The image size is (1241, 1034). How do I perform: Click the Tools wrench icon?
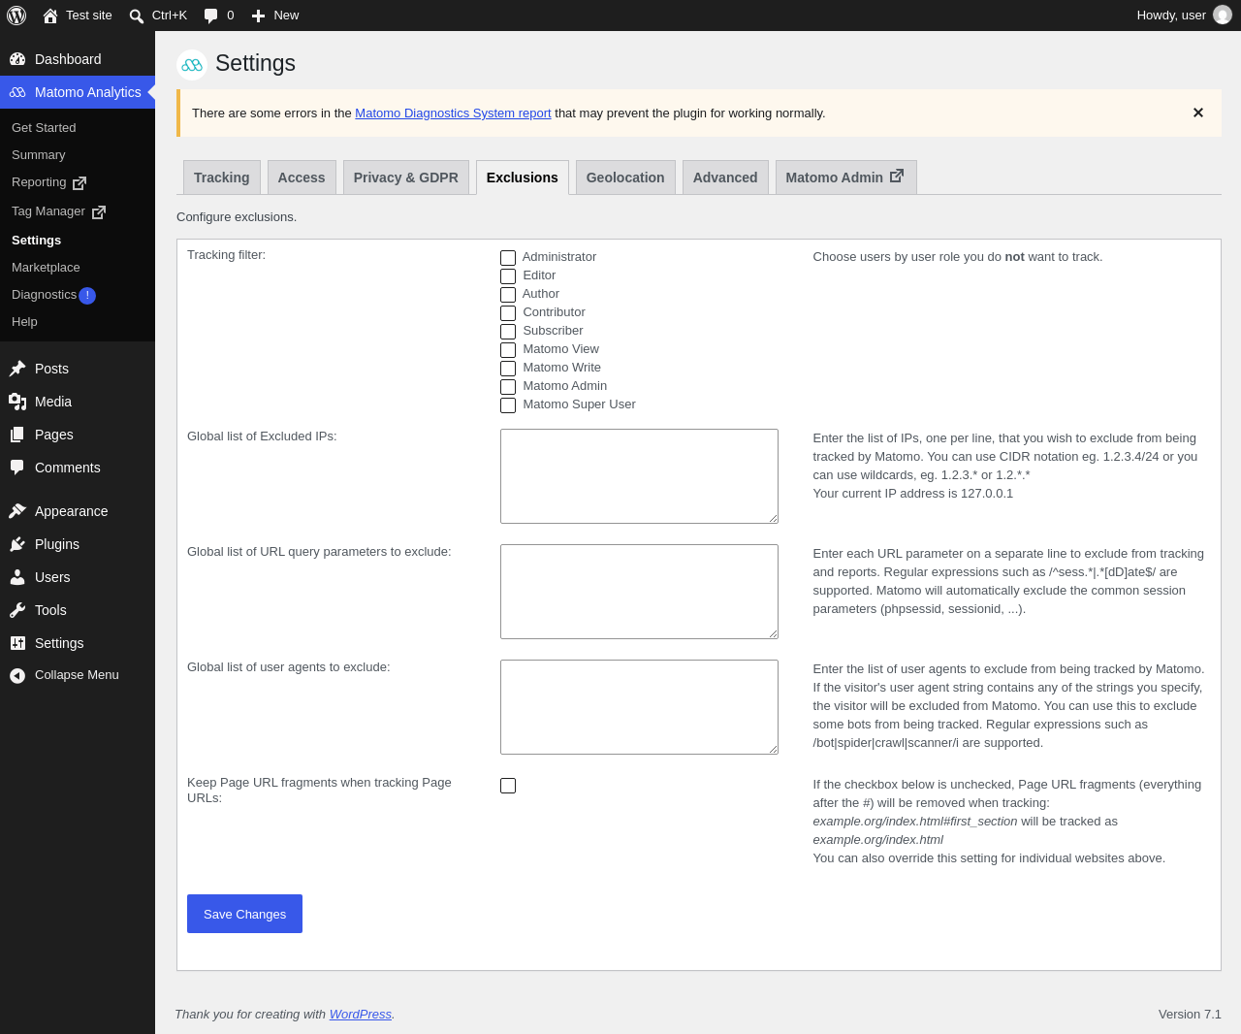point(17,610)
